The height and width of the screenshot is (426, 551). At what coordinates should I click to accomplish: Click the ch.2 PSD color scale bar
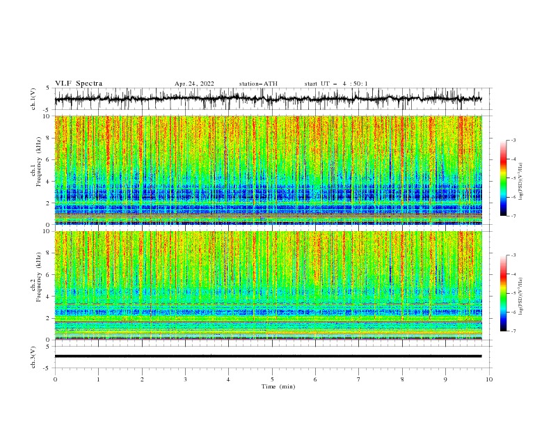pos(503,293)
